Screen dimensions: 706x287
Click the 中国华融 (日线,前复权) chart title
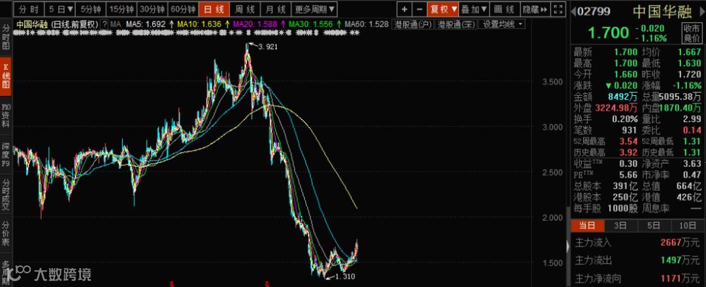pyautogui.click(x=57, y=24)
